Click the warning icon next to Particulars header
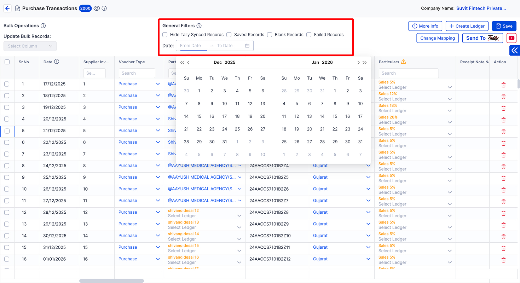The image size is (520, 283). click(403, 62)
